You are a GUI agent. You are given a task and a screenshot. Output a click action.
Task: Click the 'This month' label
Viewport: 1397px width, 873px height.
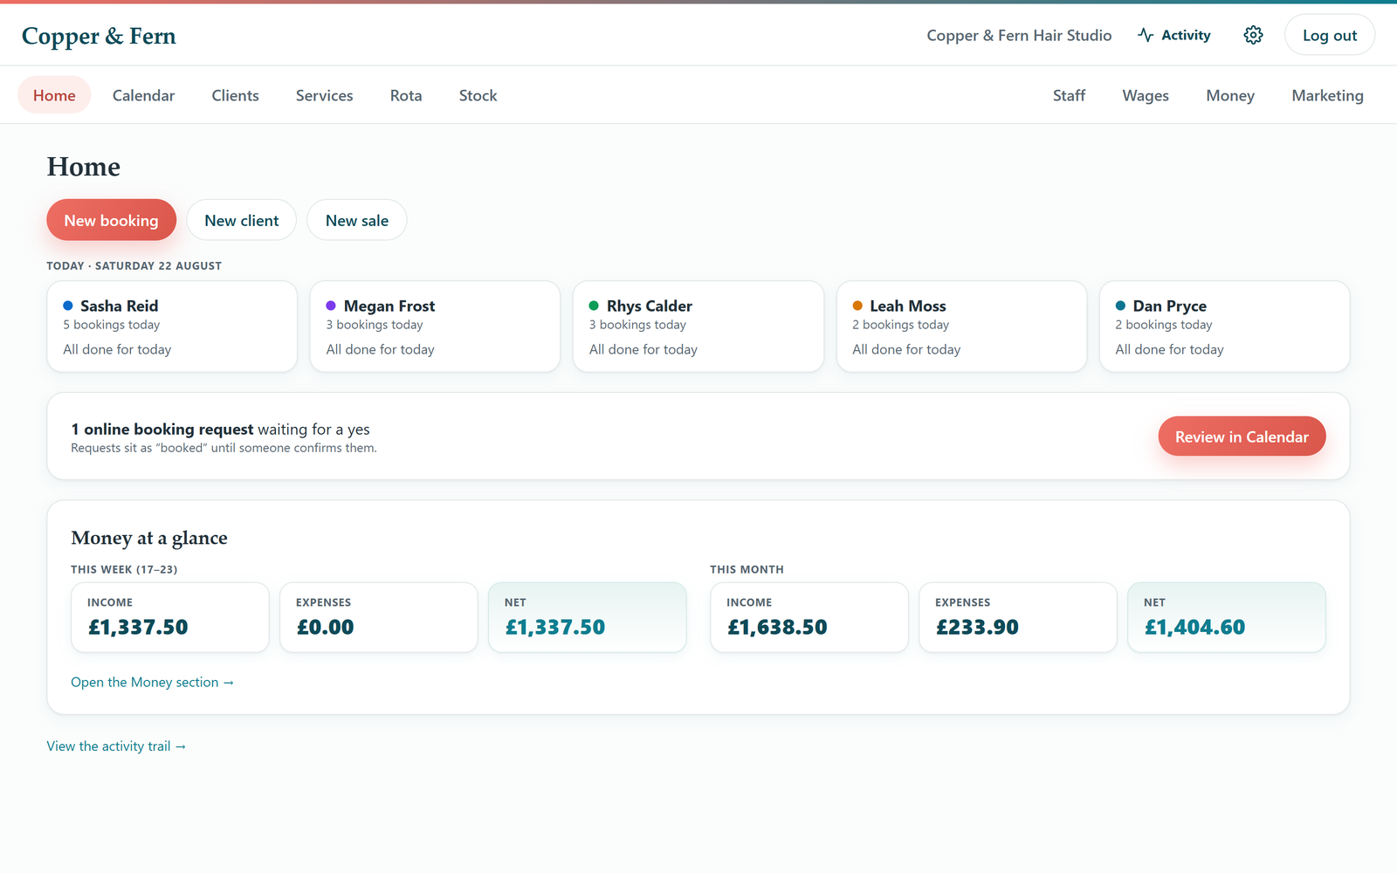click(x=747, y=569)
